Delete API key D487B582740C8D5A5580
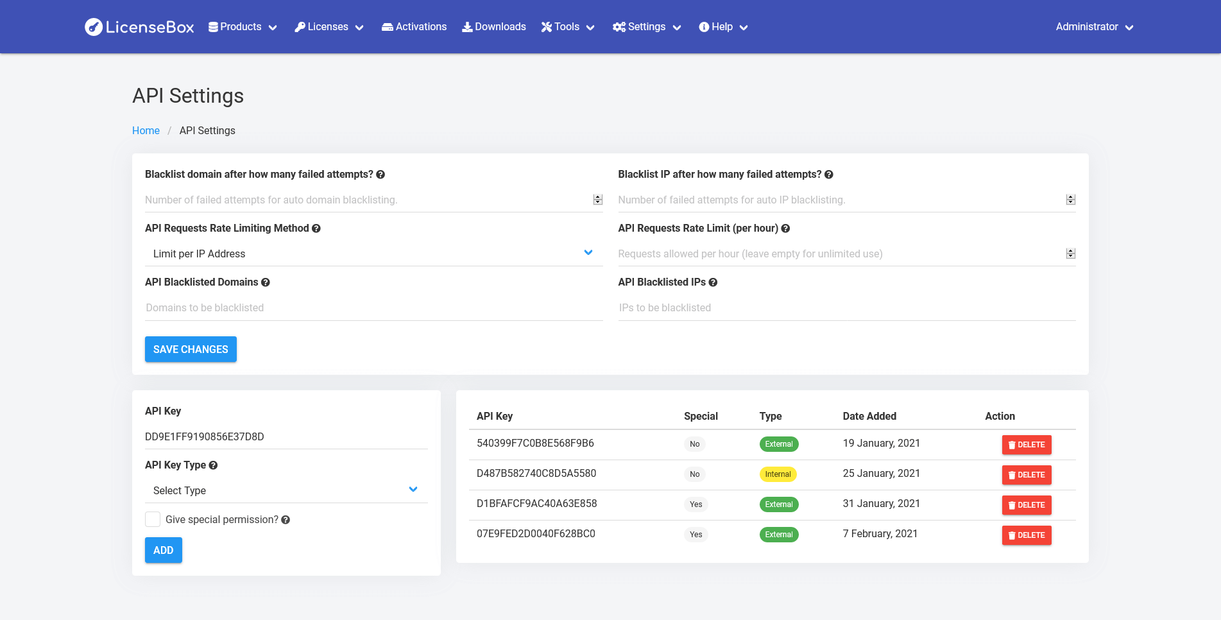1221x620 pixels. point(1027,475)
